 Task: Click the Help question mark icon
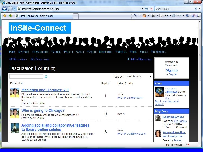(187, 16)
